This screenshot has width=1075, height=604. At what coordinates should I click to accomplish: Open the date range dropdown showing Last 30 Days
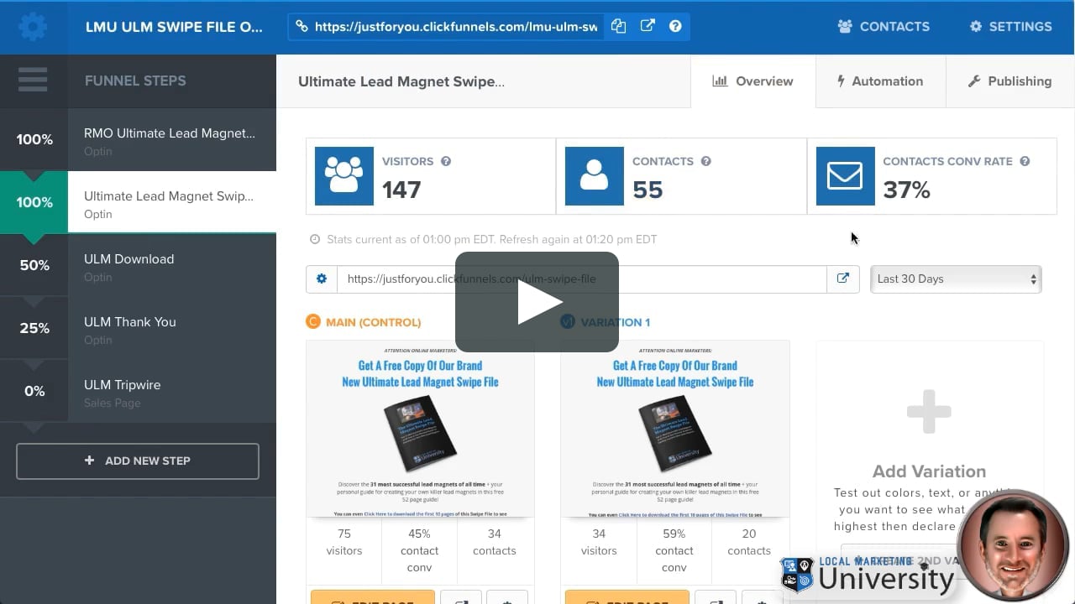(956, 279)
